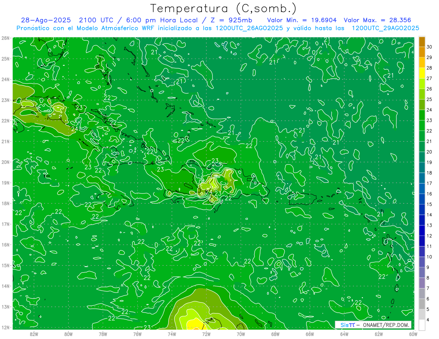Click the 'Valor Min. = 19.6904' value

click(x=302, y=20)
